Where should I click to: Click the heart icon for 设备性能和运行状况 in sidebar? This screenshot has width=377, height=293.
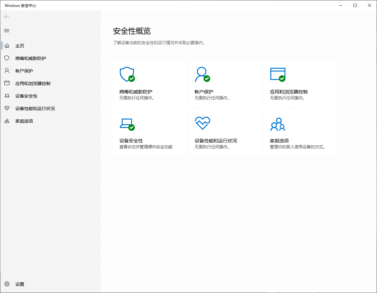pyautogui.click(x=7, y=109)
